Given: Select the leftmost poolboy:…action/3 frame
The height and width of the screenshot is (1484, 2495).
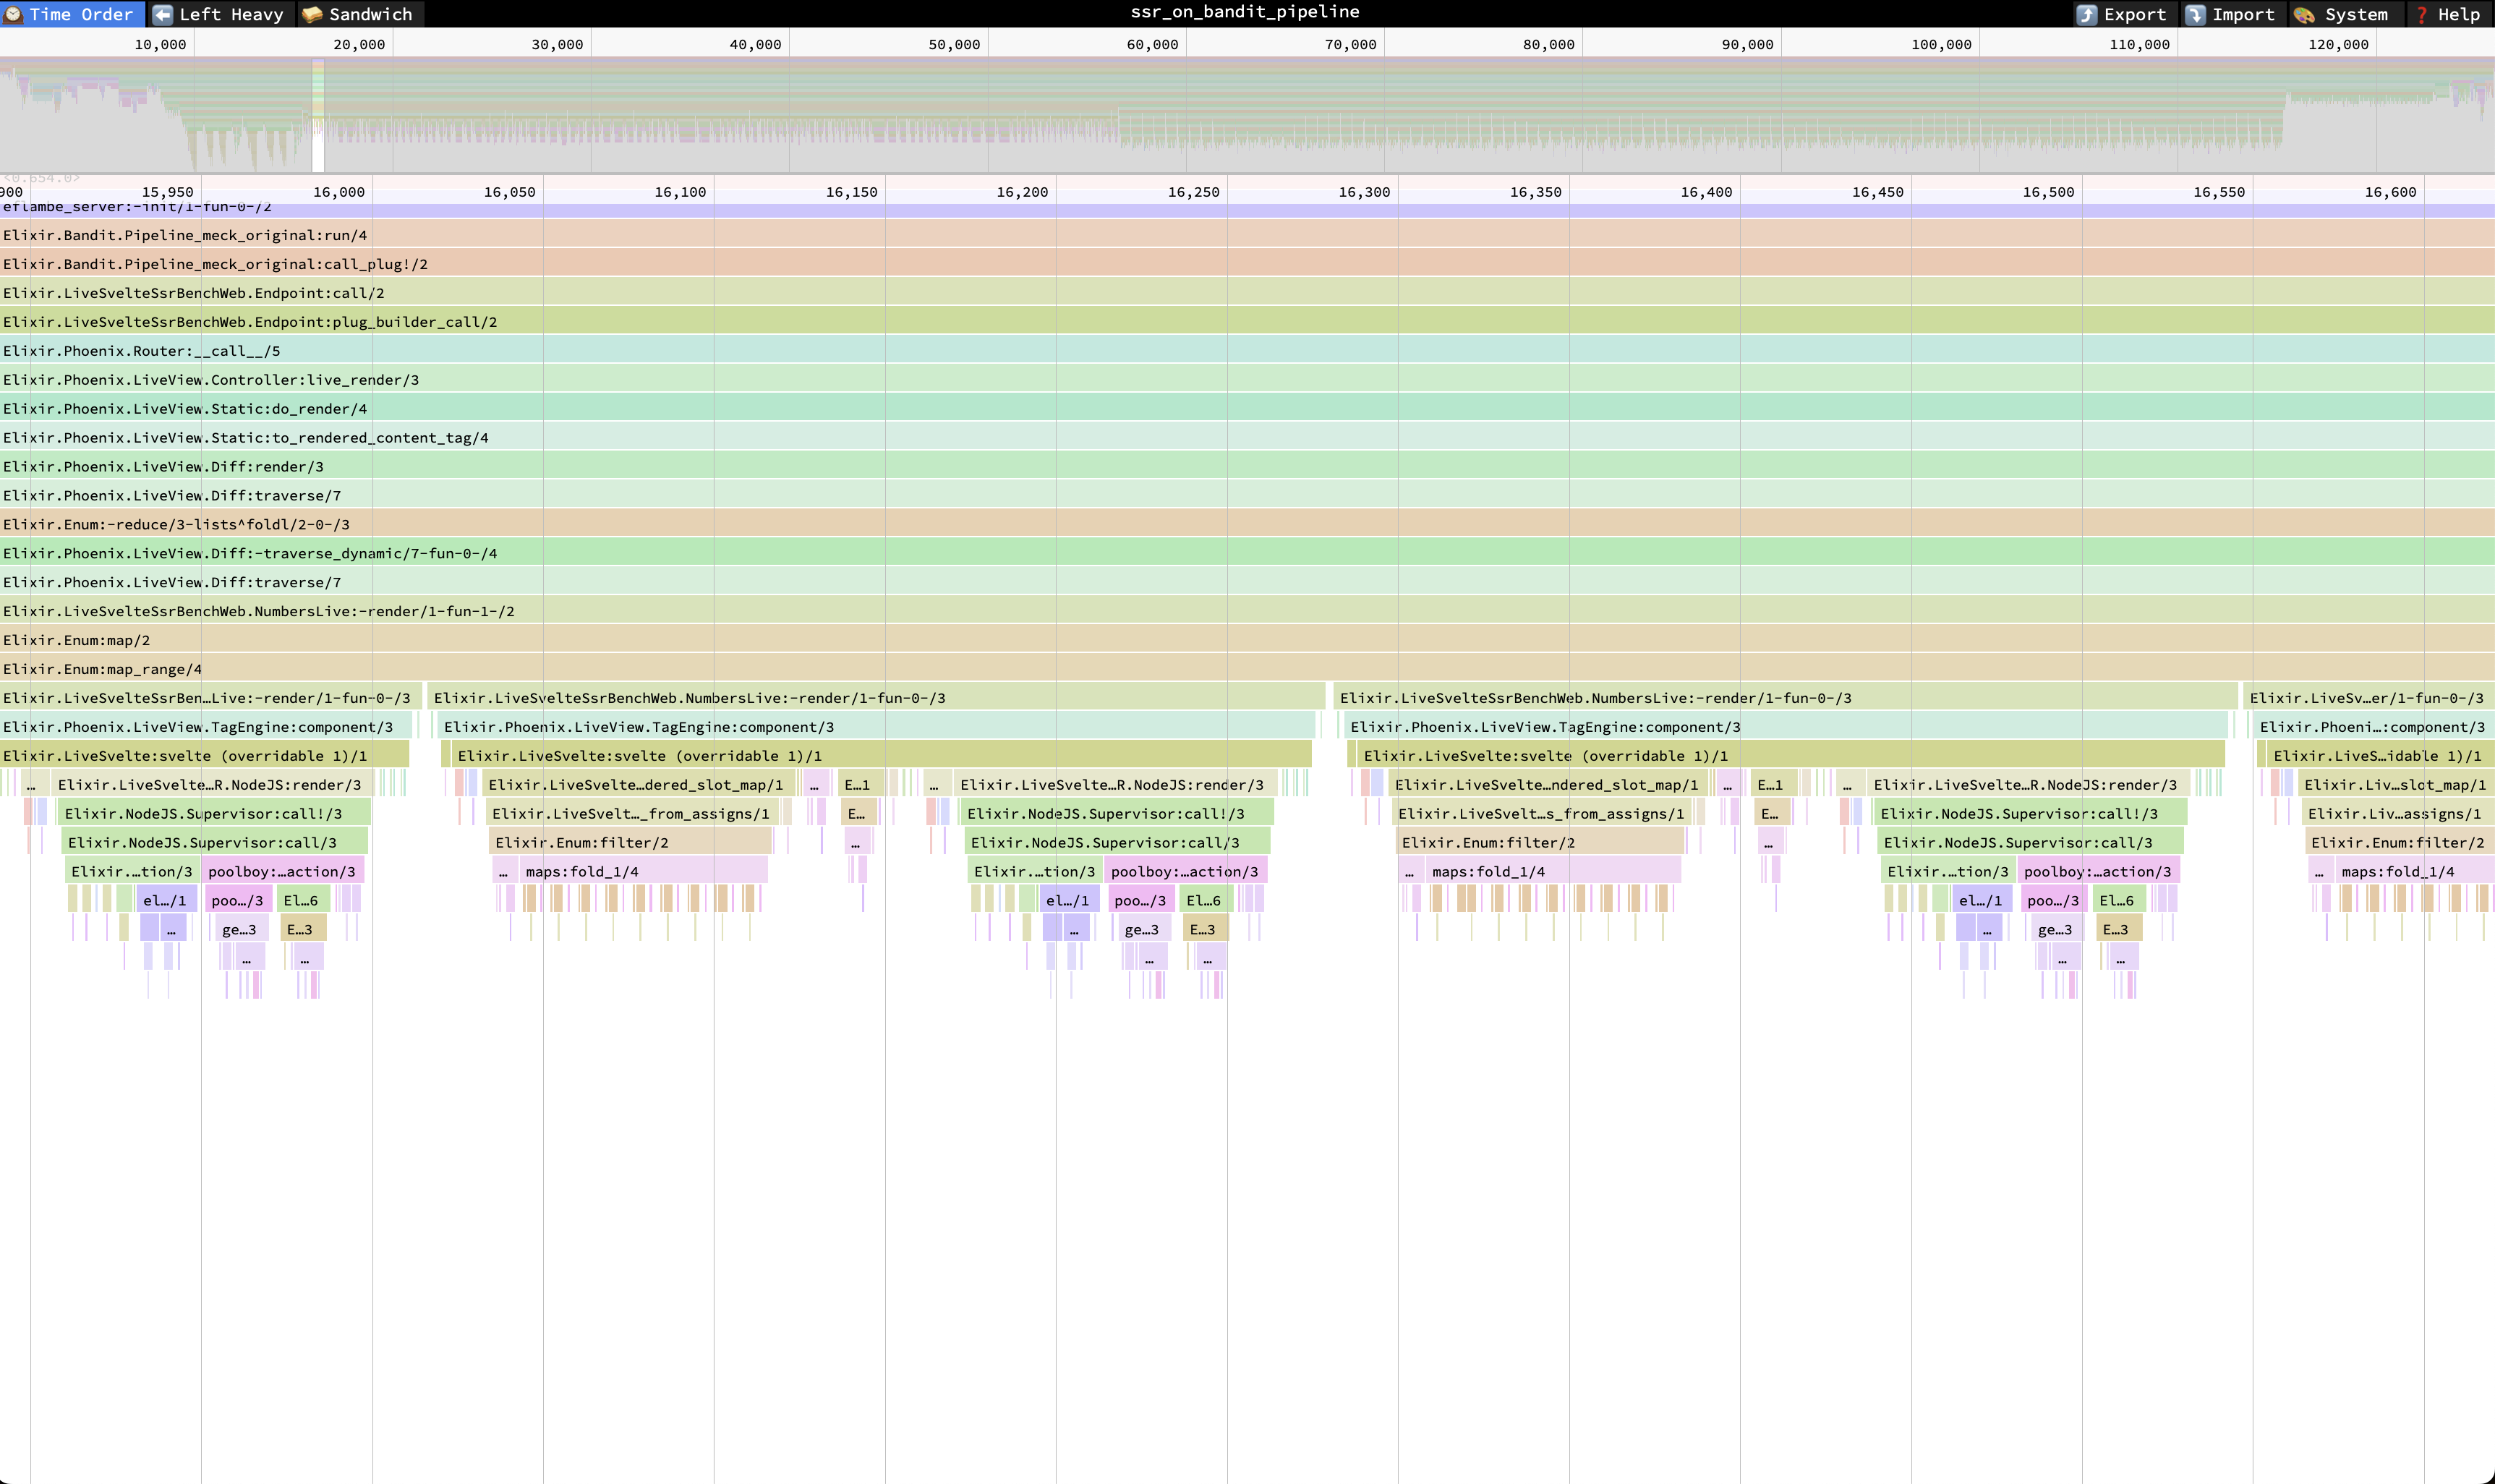Looking at the screenshot, I should 282,872.
